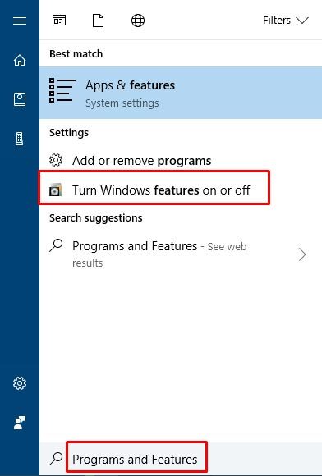Open the hamburger menu in sidebar
Viewport: 322px width, 476px height.
(20, 21)
